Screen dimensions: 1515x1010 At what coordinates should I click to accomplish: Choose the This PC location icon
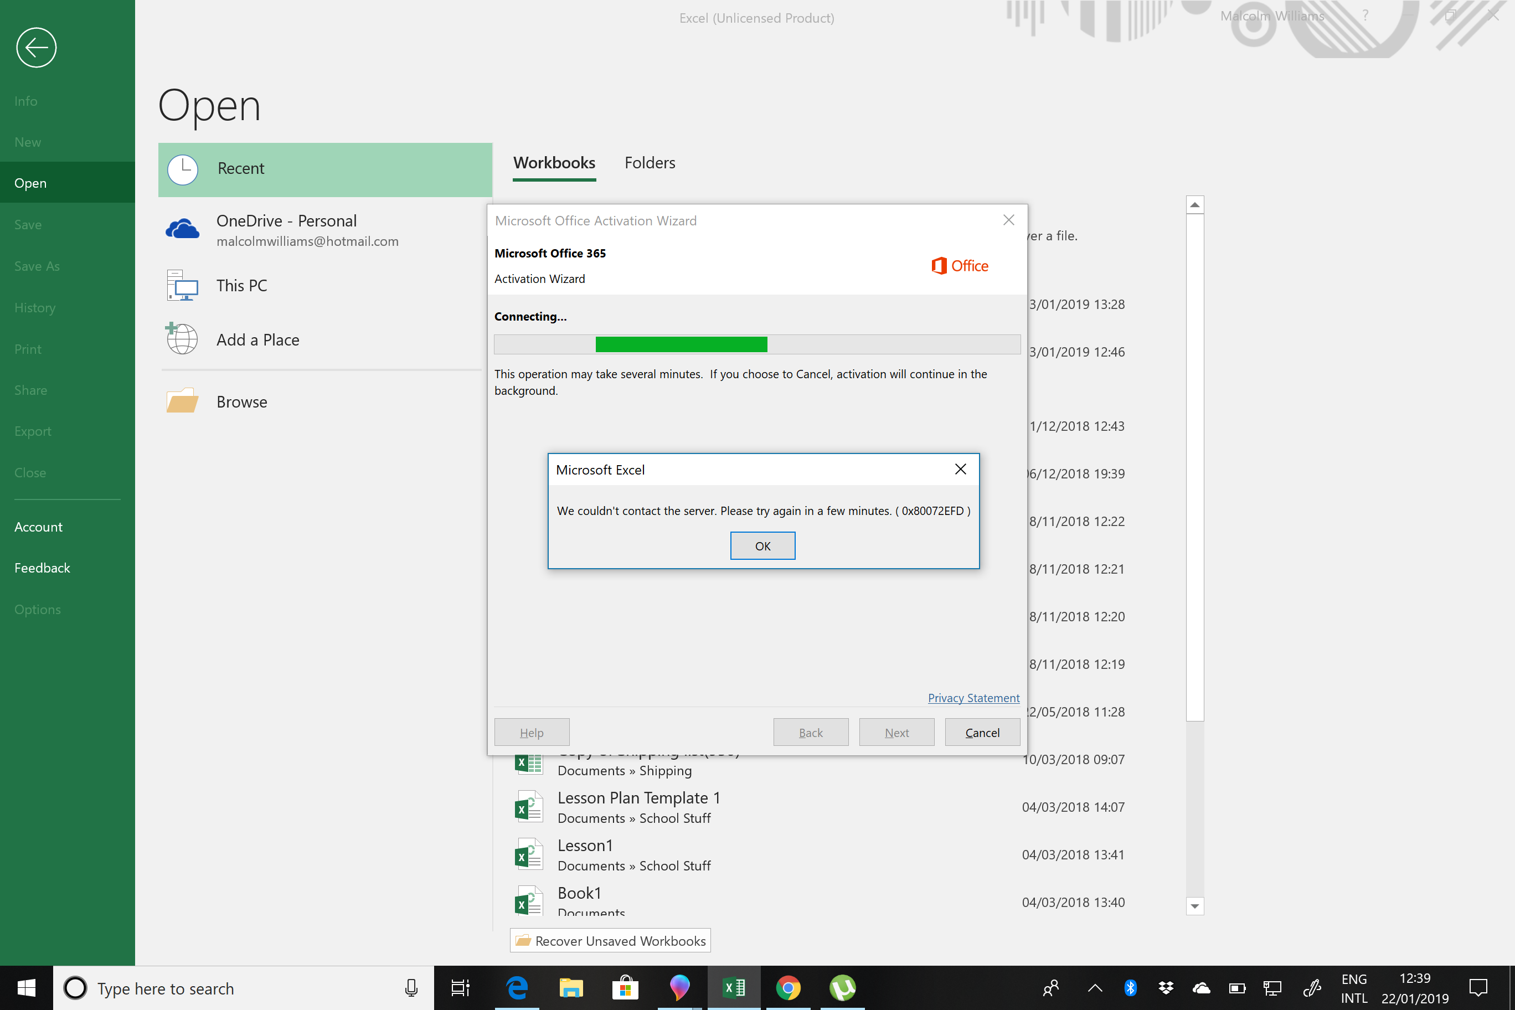[182, 285]
